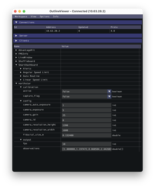Edit the camera_auto_exposure value field
The height and width of the screenshot is (188, 155).
point(87,105)
